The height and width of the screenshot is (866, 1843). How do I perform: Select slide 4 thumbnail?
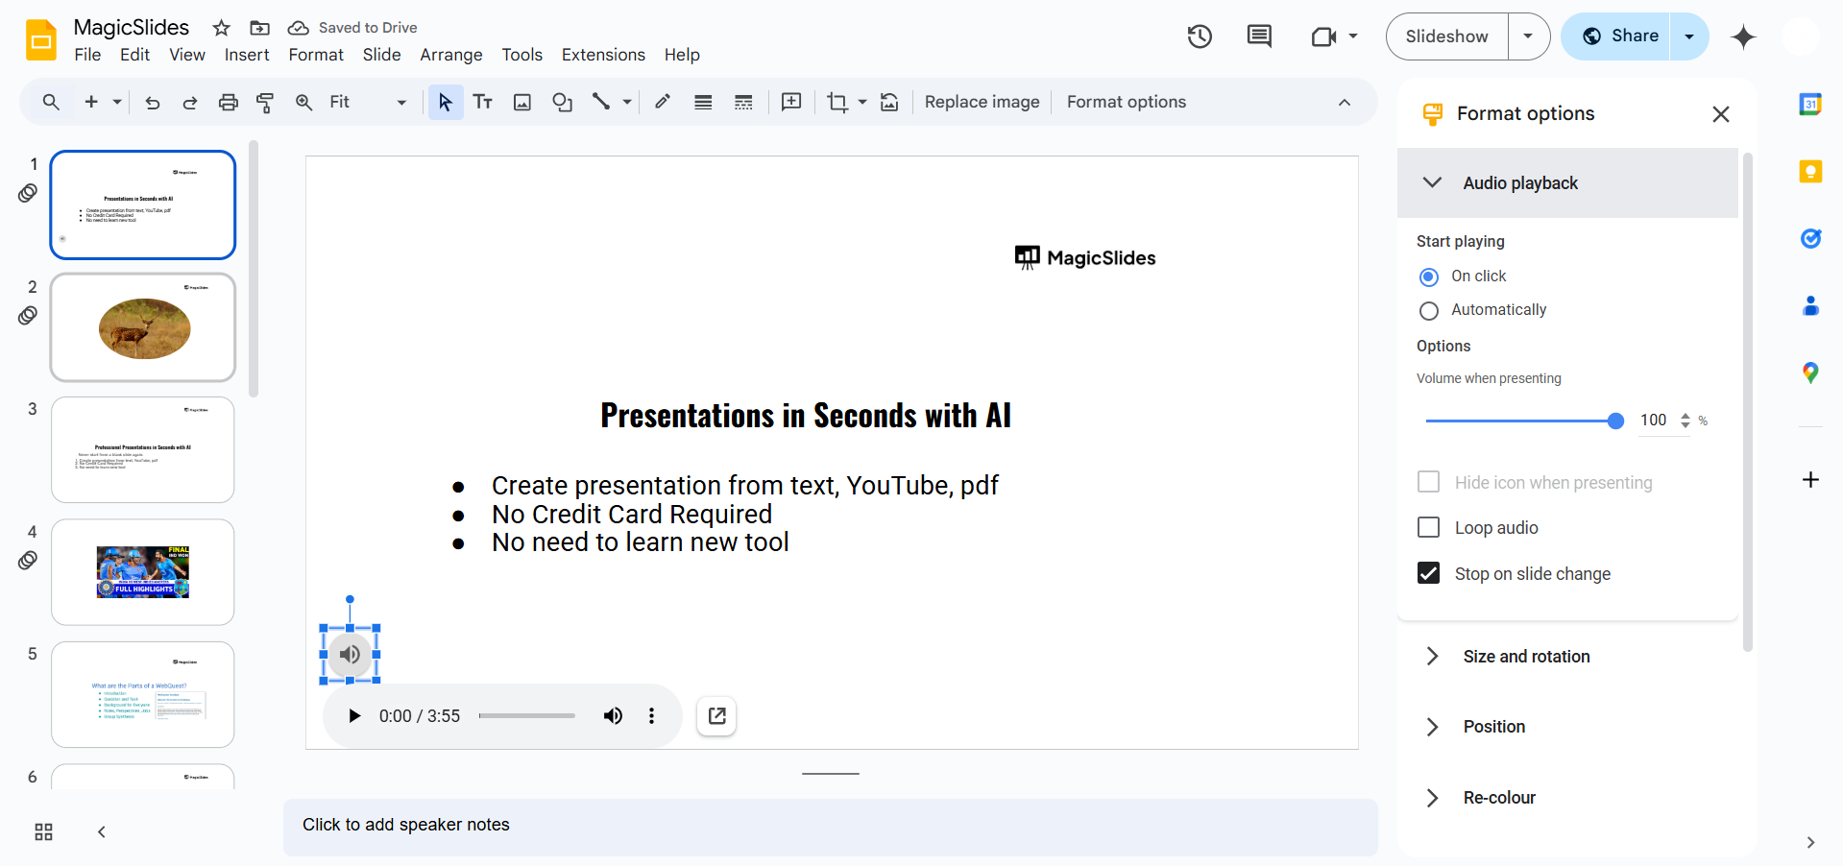[x=143, y=572]
